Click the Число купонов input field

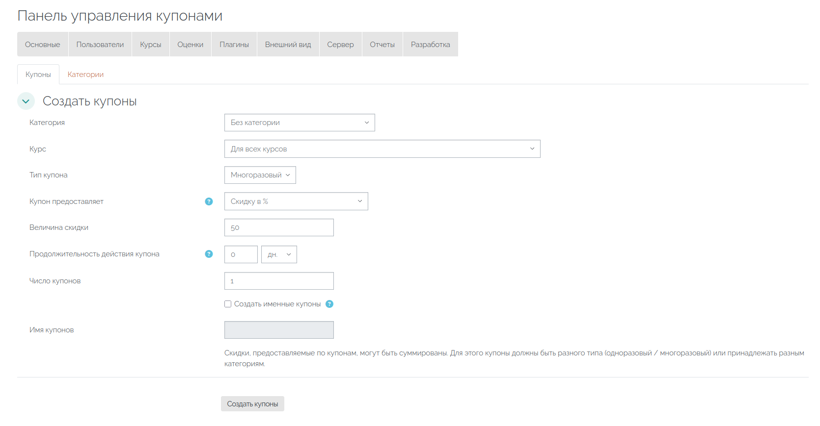[279, 281]
